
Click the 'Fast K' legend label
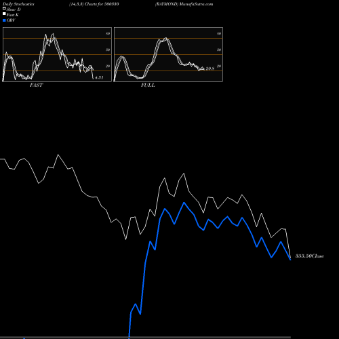click(x=13, y=15)
